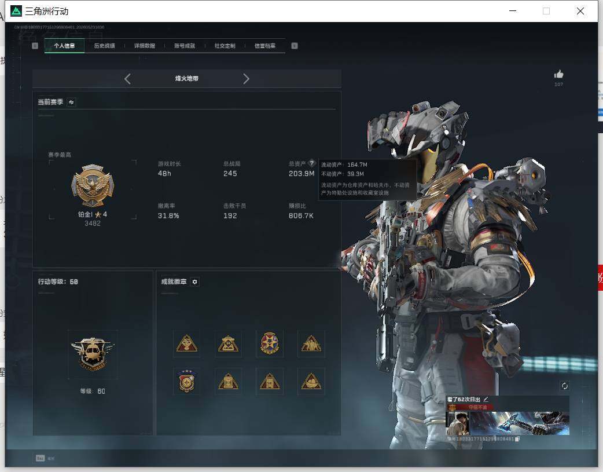Image resolution: width=603 pixels, height=472 pixels.
Task: Switch to previous game mode with left chevron
Action: 128,79
